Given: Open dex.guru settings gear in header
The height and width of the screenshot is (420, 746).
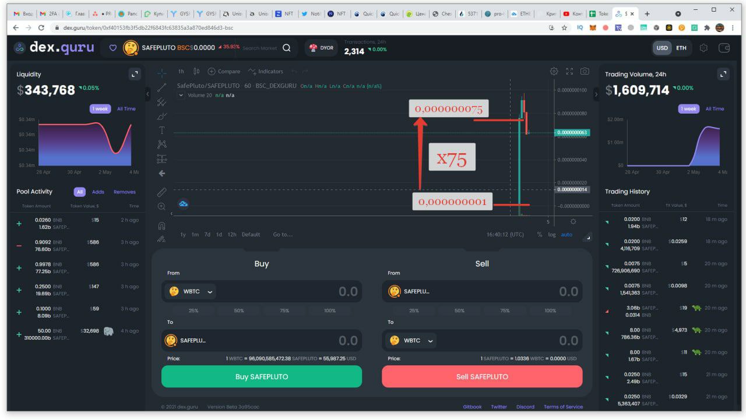Looking at the screenshot, I should pyautogui.click(x=703, y=48).
